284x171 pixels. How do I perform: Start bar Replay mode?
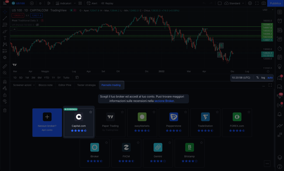[x=107, y=3]
